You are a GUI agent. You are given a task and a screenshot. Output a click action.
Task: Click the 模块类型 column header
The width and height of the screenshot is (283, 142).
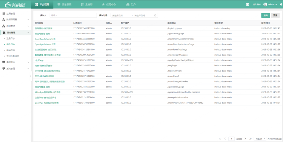tap(218, 23)
